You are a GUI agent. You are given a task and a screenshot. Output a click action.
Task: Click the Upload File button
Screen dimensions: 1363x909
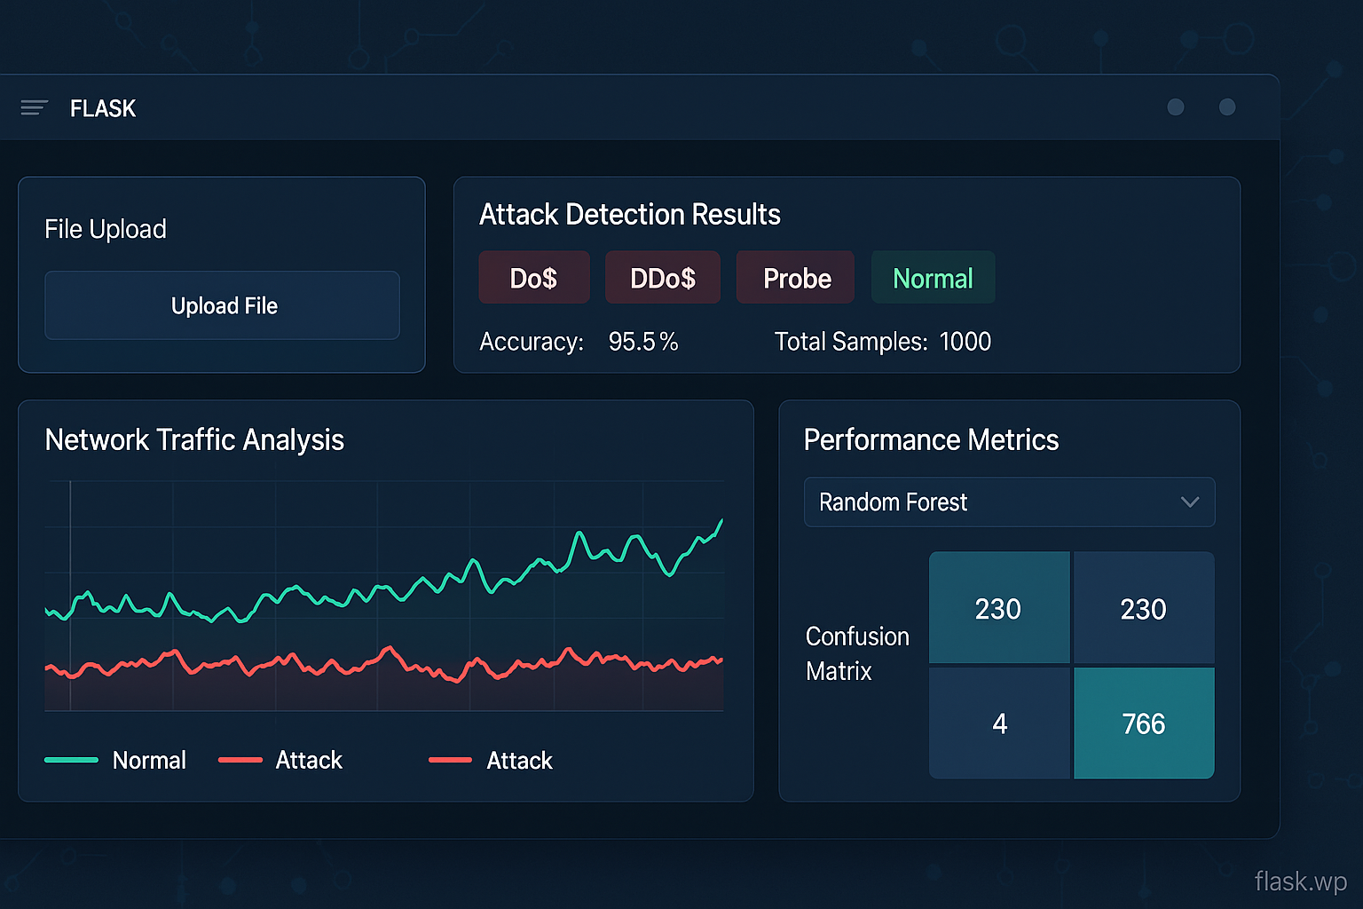[x=223, y=305]
